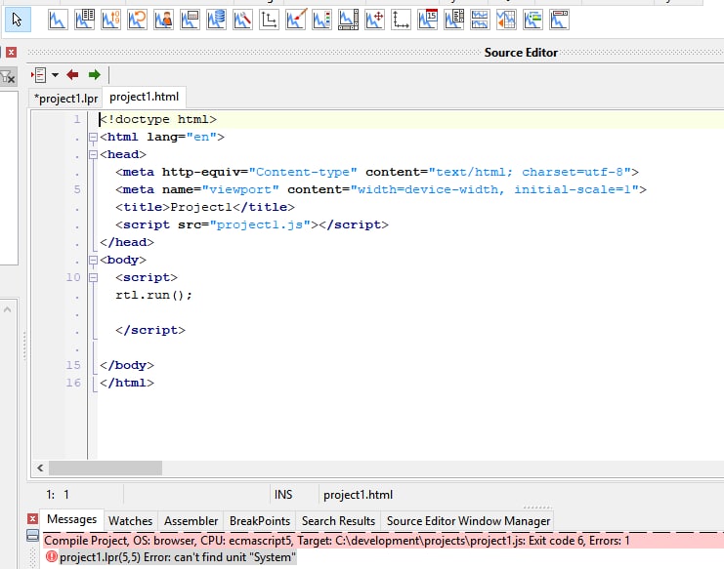Screen dimensions: 724x569
Task: Place cursor on the <!doctype html> line
Action: (158, 119)
